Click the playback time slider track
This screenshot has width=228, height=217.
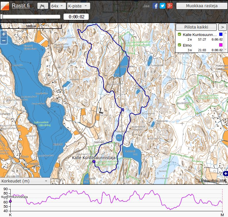pos(31,17)
